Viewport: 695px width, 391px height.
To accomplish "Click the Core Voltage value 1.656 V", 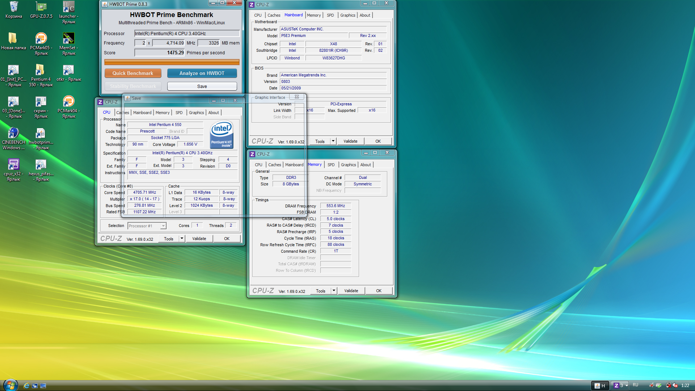I will [x=190, y=144].
